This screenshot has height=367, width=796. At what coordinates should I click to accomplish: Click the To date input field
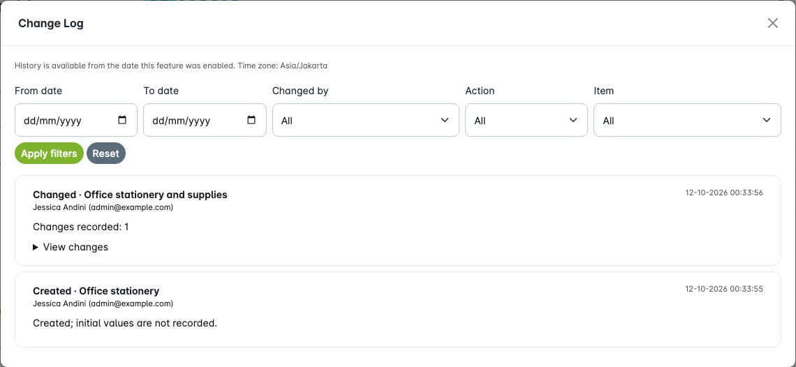tap(205, 120)
